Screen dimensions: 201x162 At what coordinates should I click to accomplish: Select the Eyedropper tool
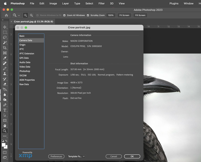[x=5, y=58]
